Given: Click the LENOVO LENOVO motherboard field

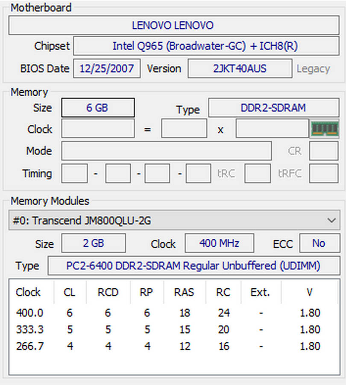Looking at the screenshot, I should (172, 26).
